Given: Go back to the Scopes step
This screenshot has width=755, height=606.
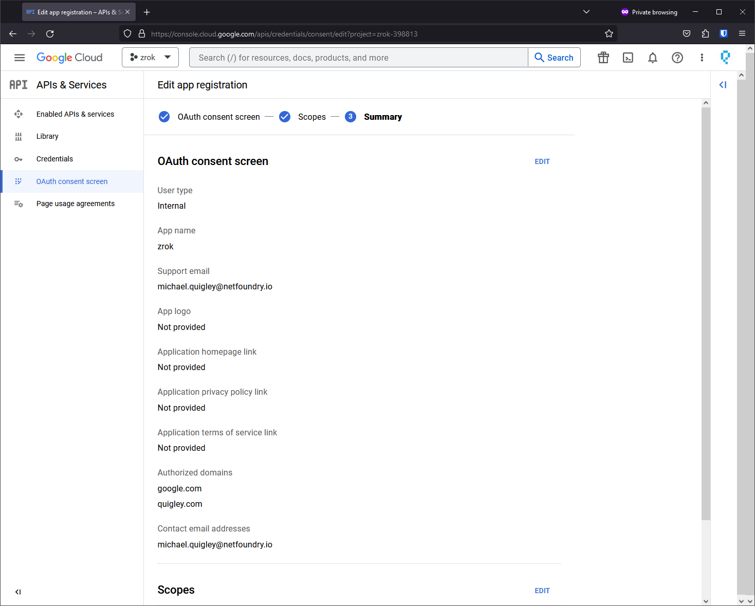Looking at the screenshot, I should (x=311, y=117).
